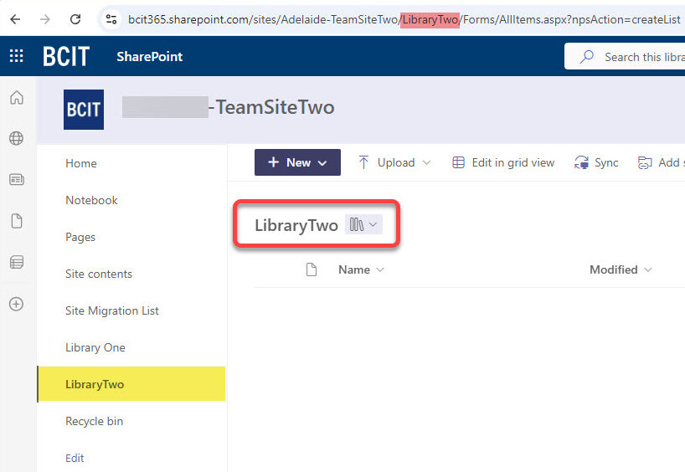Click the browser Back arrow

click(x=15, y=19)
